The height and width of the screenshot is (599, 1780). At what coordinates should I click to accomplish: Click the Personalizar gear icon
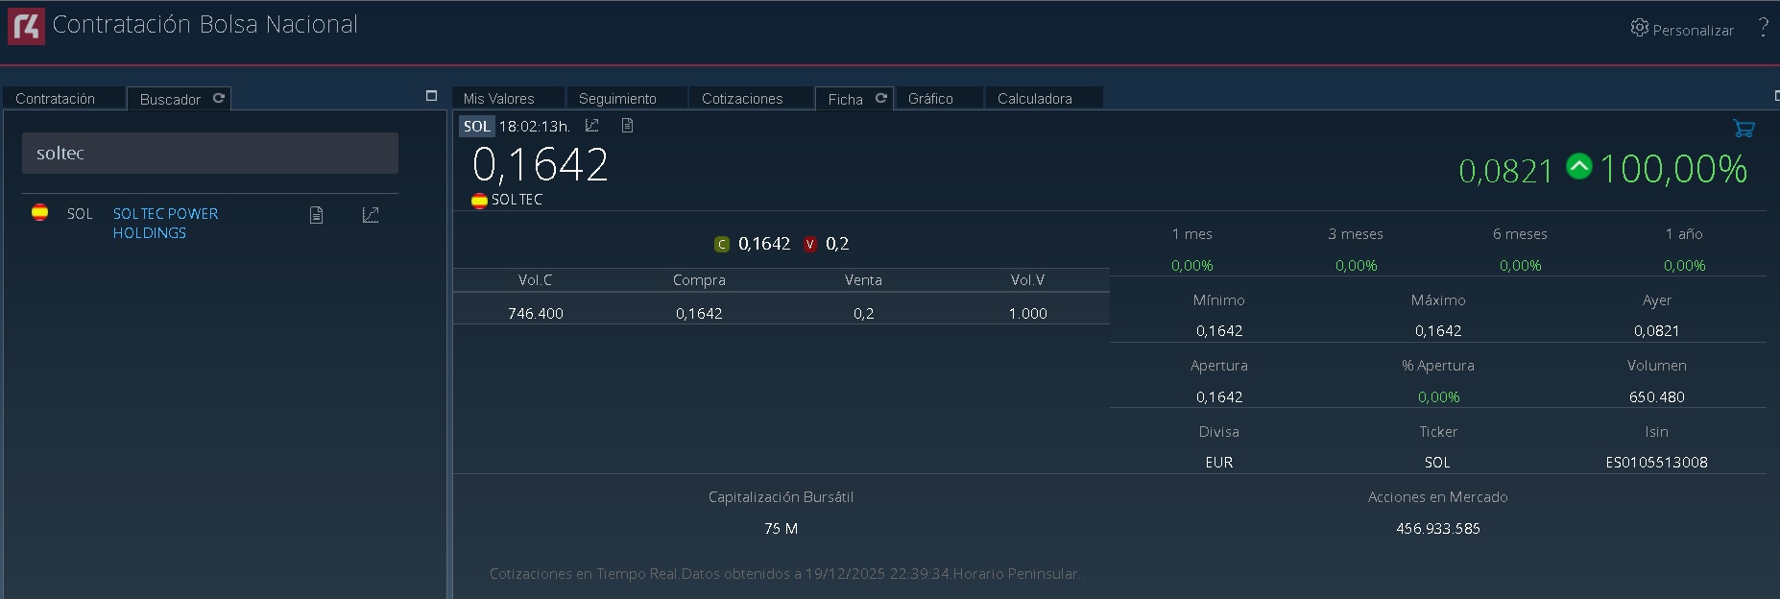pyautogui.click(x=1639, y=28)
